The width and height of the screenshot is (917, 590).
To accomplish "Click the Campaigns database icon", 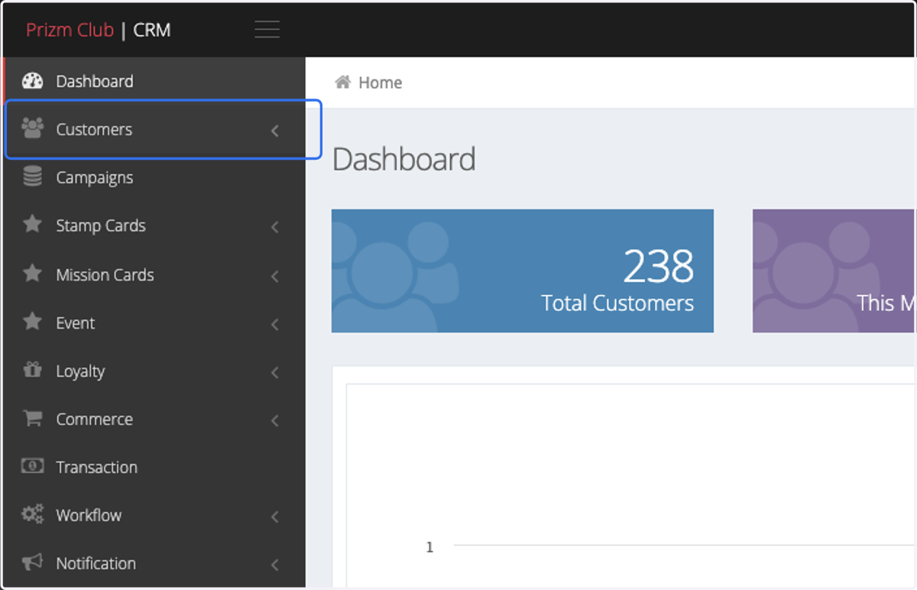I will (x=32, y=177).
